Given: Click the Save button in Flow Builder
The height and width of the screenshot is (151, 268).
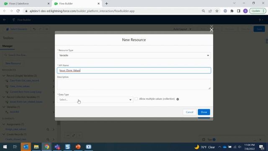Looking at the screenshot, I should point(259,29).
